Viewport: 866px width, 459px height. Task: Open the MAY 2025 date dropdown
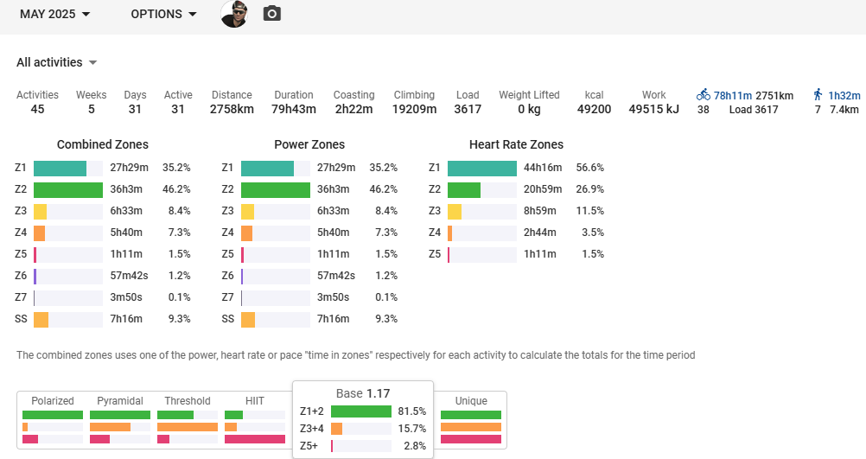[x=54, y=14]
